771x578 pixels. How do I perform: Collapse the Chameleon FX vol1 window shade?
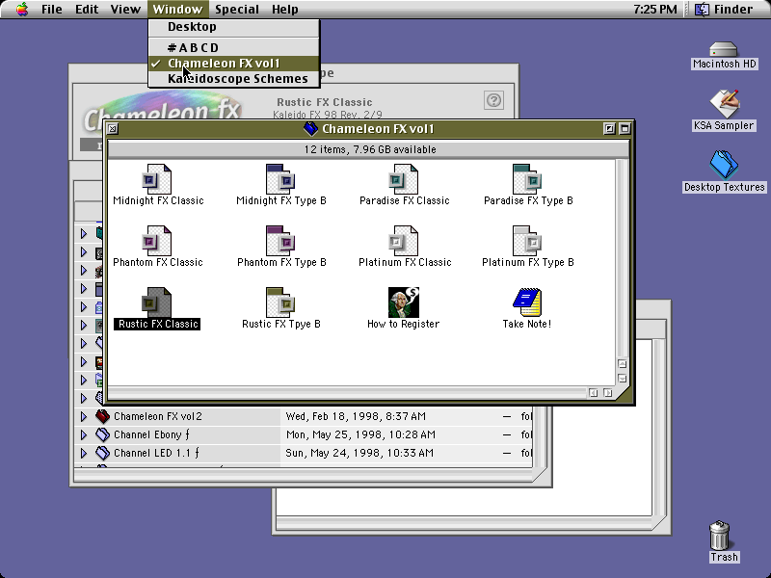[625, 129]
